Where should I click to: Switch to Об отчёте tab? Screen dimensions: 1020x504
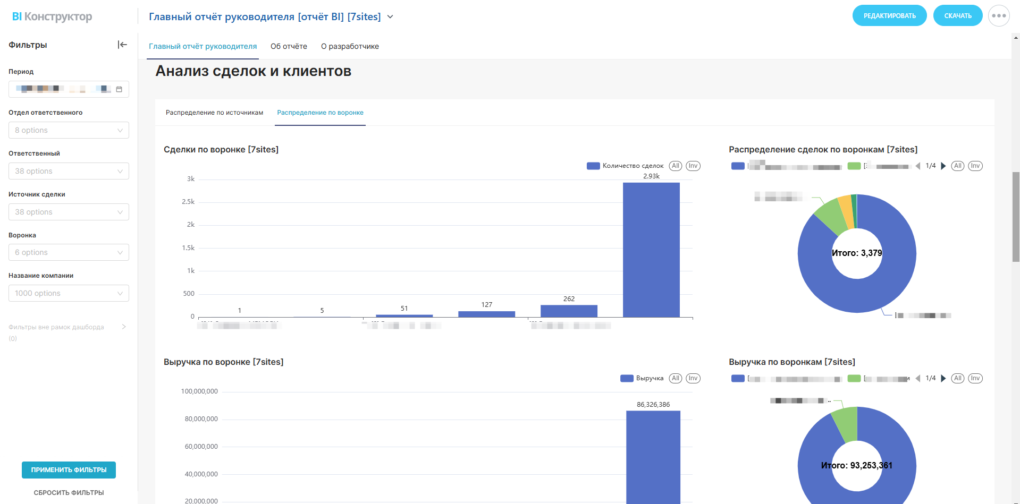(289, 47)
